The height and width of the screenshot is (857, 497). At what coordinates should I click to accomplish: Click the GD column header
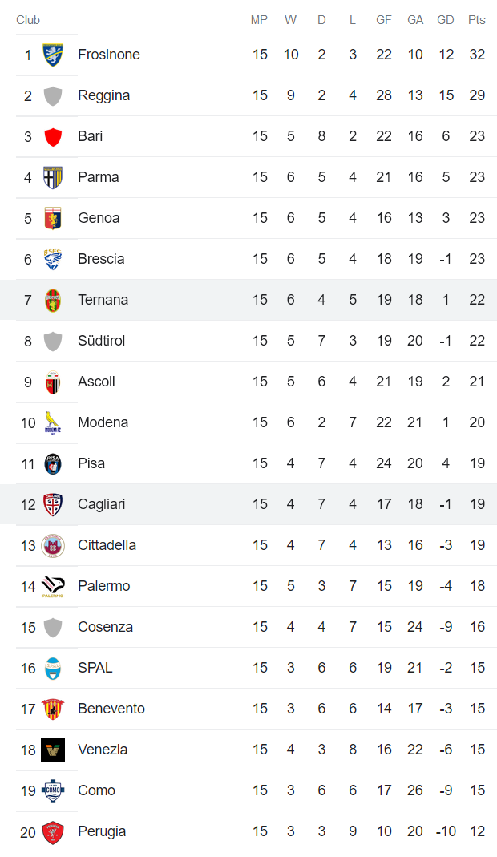[x=446, y=20]
